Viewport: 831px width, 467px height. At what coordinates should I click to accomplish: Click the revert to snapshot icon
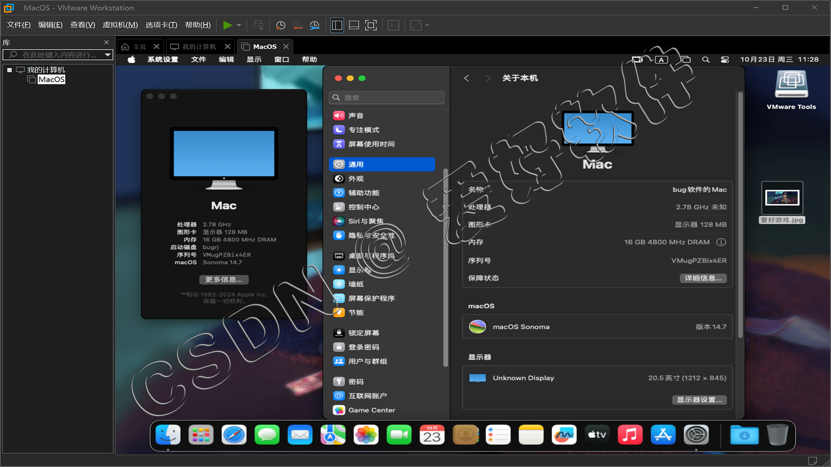298,25
